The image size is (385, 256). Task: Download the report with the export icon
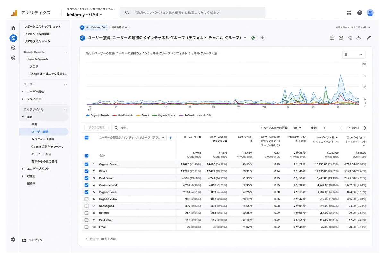359,38
